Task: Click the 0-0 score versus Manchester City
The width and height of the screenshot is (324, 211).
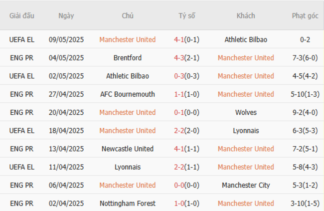Action: [179, 185]
